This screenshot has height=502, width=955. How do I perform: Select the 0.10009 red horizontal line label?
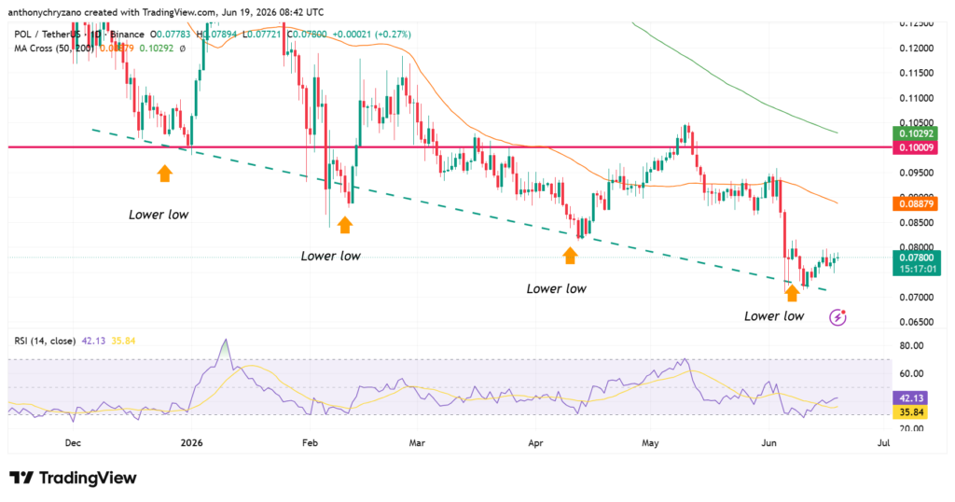[x=916, y=147]
